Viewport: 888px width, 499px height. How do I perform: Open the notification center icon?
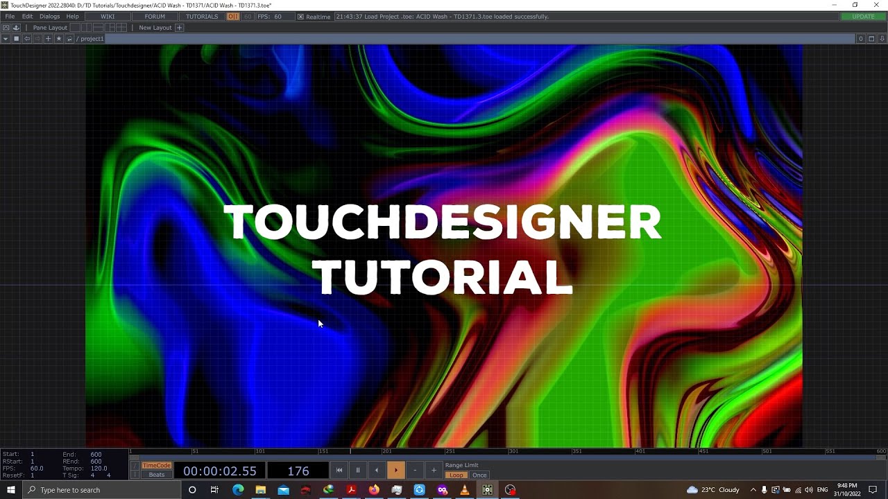pyautogui.click(x=873, y=490)
